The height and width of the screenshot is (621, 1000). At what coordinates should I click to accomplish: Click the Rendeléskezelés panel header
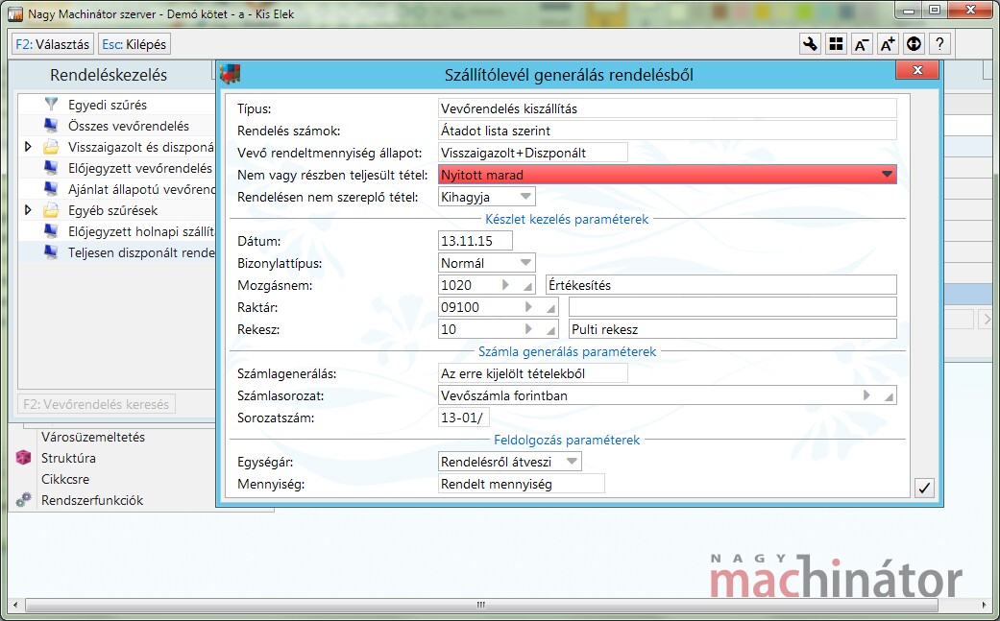point(109,75)
